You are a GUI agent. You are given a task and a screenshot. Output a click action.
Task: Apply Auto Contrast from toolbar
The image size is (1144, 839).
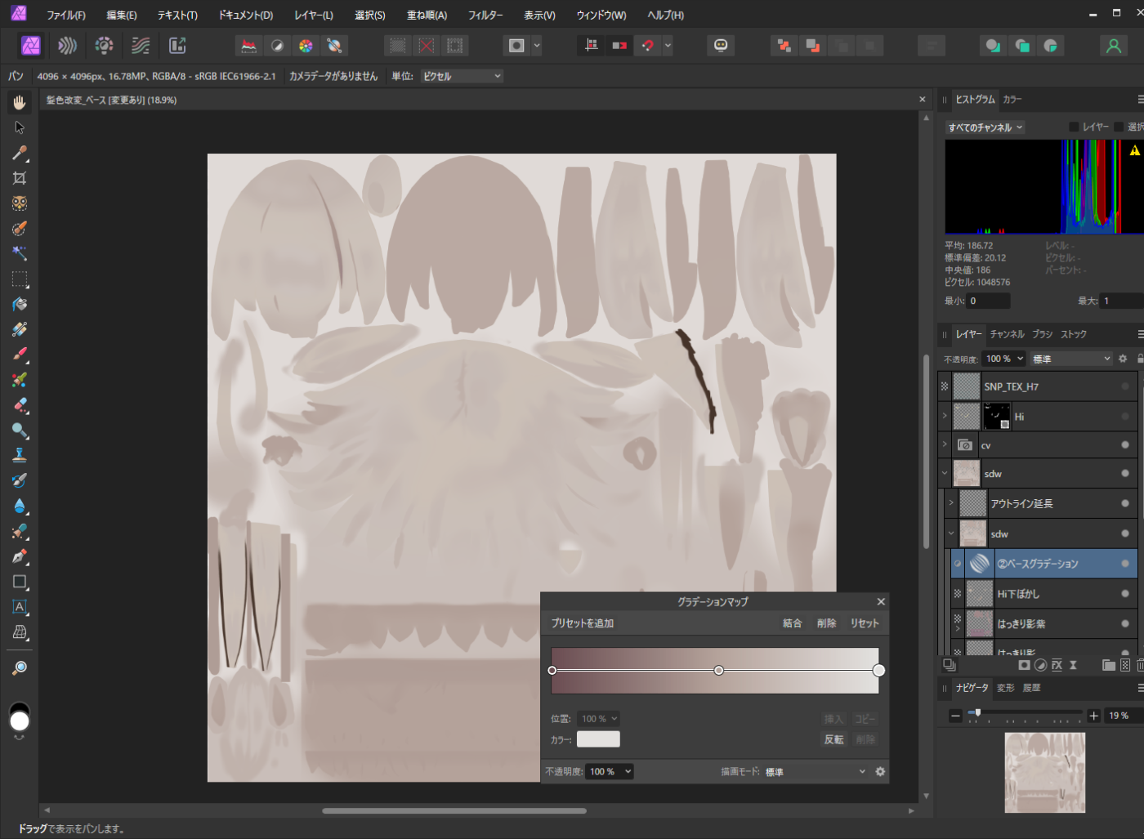pyautogui.click(x=277, y=46)
